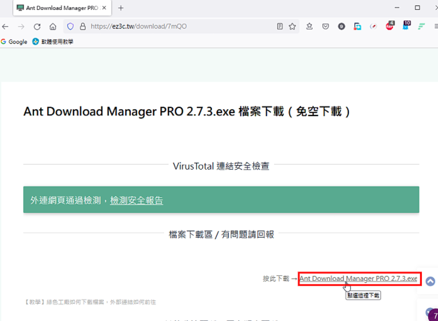Open the Google bookmark
This screenshot has height=321, width=438.
[14, 42]
